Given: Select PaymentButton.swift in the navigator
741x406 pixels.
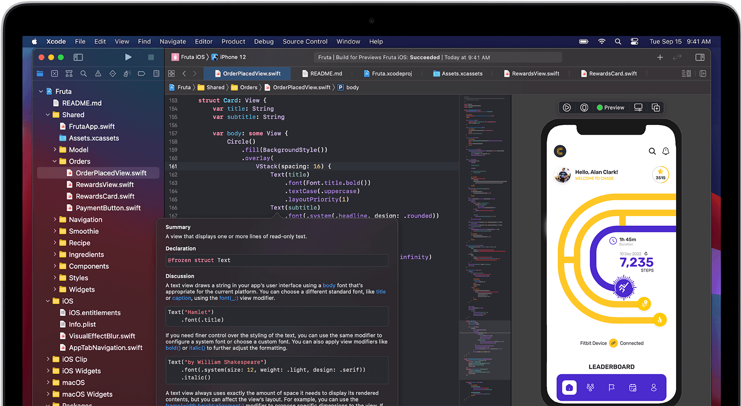Looking at the screenshot, I should [108, 208].
